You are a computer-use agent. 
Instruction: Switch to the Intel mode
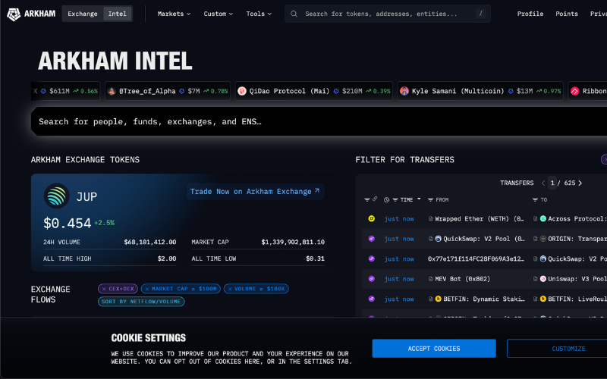tap(118, 14)
